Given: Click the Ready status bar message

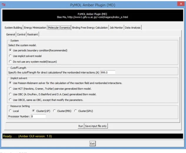Looking at the screenshot, I should tap(27, 136).
